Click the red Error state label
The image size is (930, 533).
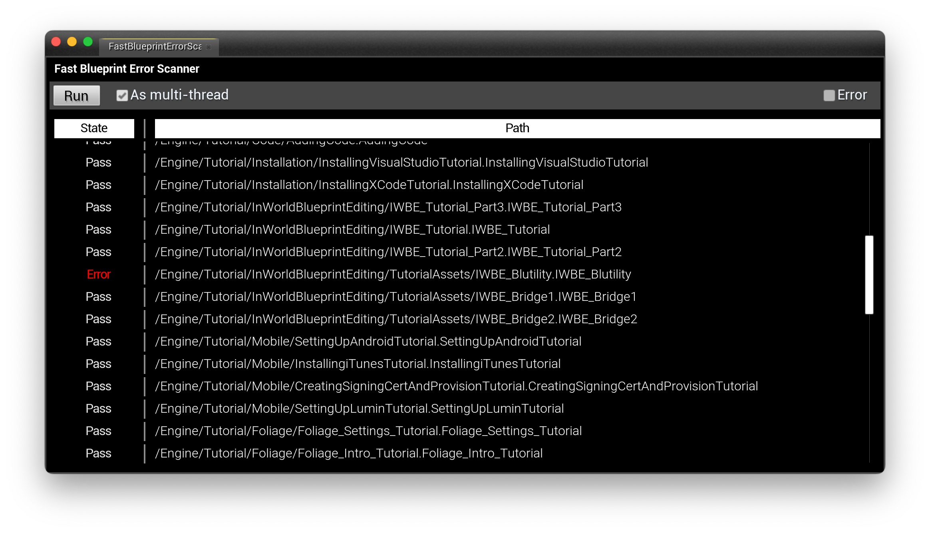[98, 274]
